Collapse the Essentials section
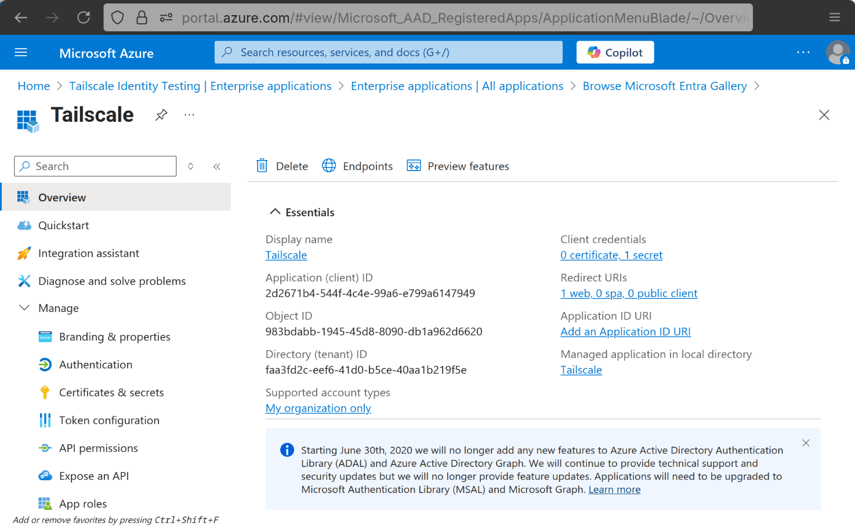855x529 pixels. (x=274, y=211)
